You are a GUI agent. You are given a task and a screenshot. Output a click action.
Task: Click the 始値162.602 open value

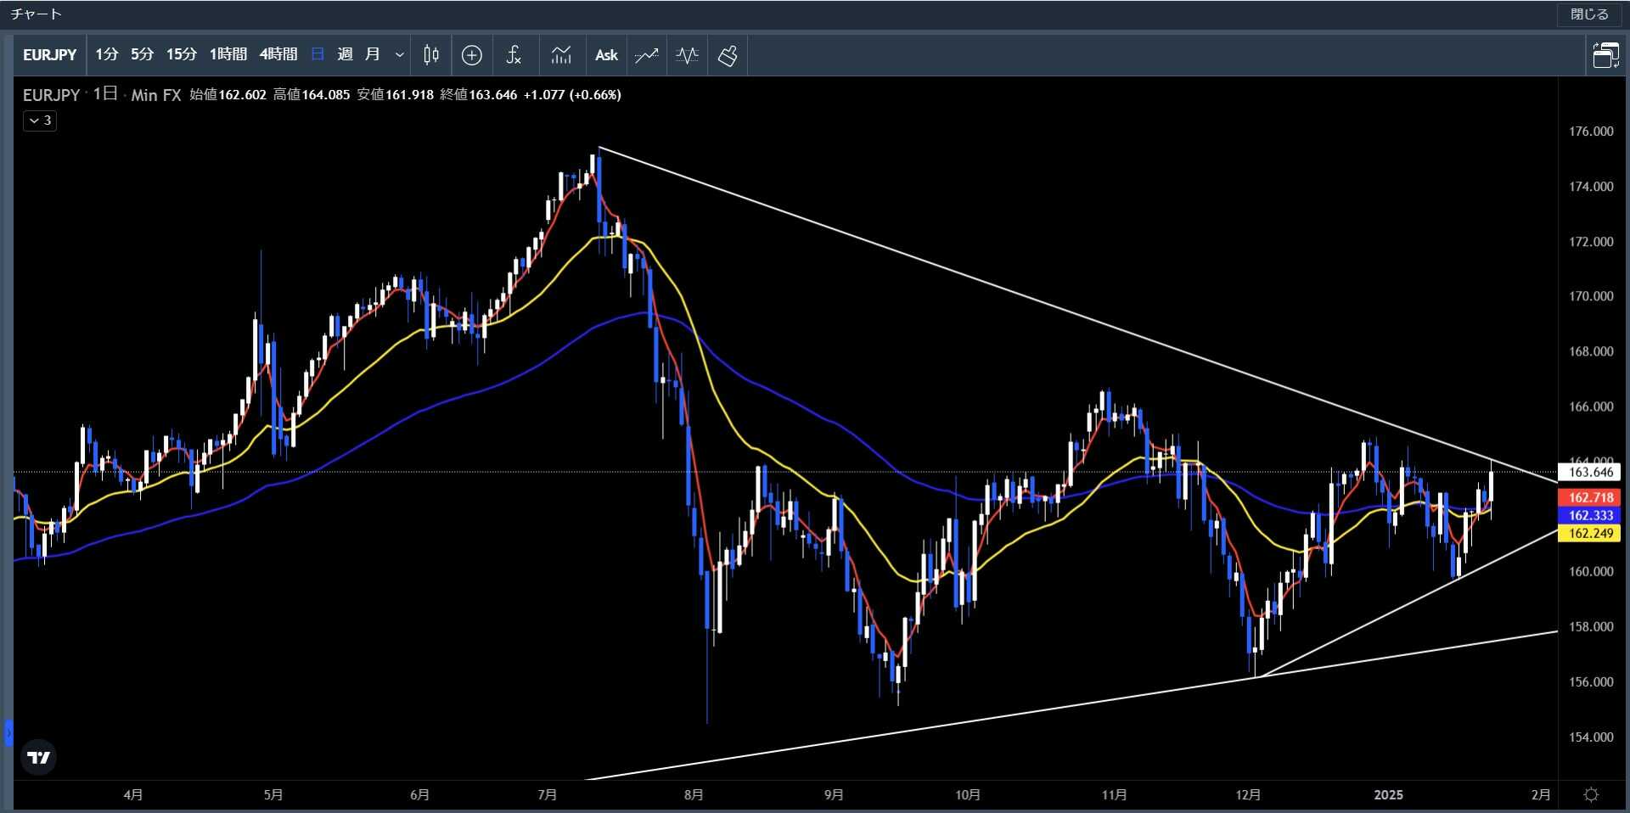click(228, 95)
